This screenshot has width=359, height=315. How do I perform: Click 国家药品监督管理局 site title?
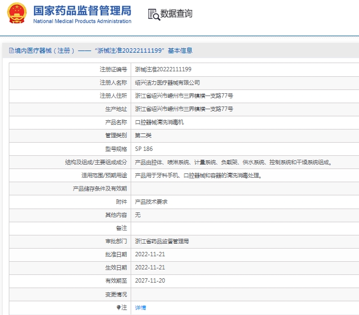pos(82,10)
